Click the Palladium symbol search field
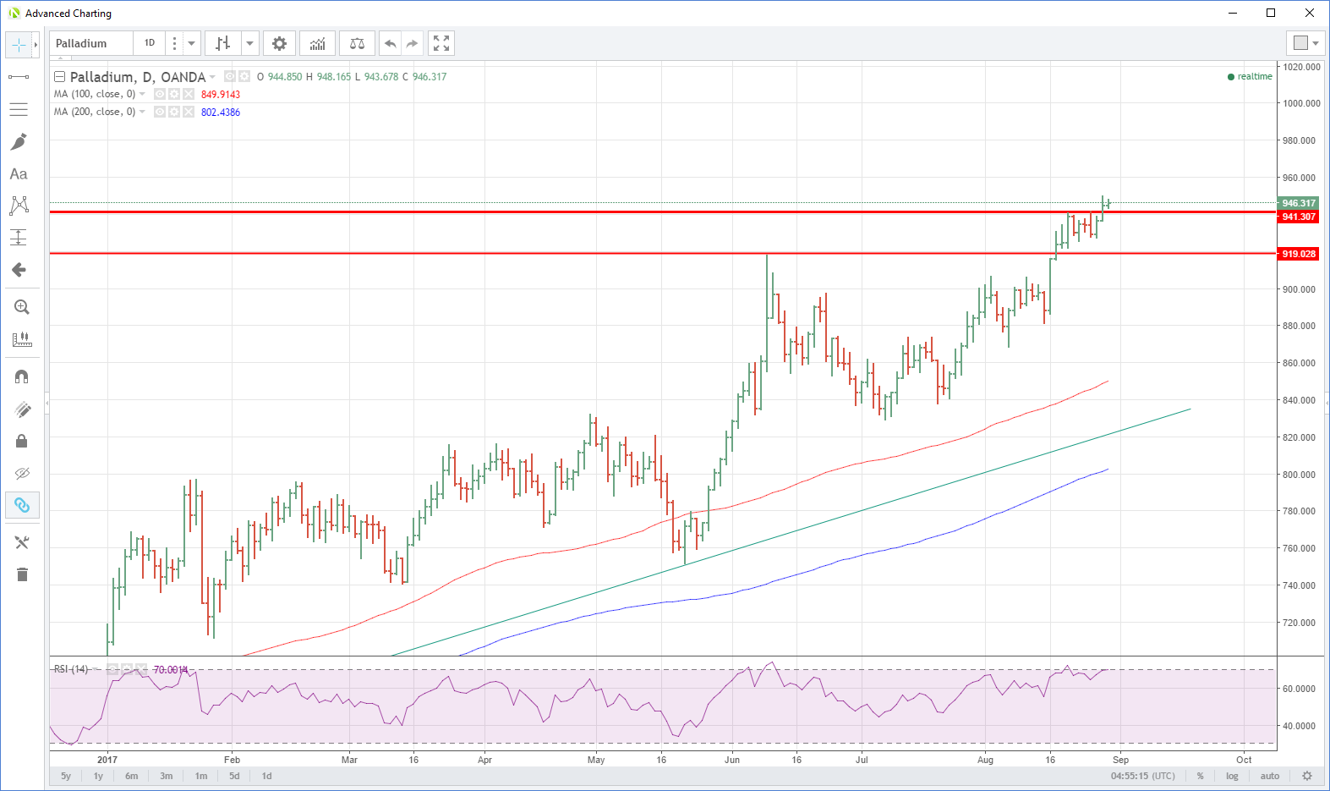Screen dimensions: 1330x791 pos(91,43)
